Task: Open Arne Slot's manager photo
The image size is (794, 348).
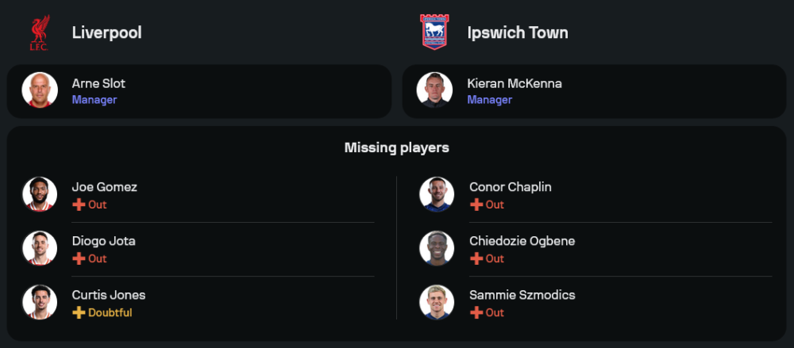Action: coord(39,90)
